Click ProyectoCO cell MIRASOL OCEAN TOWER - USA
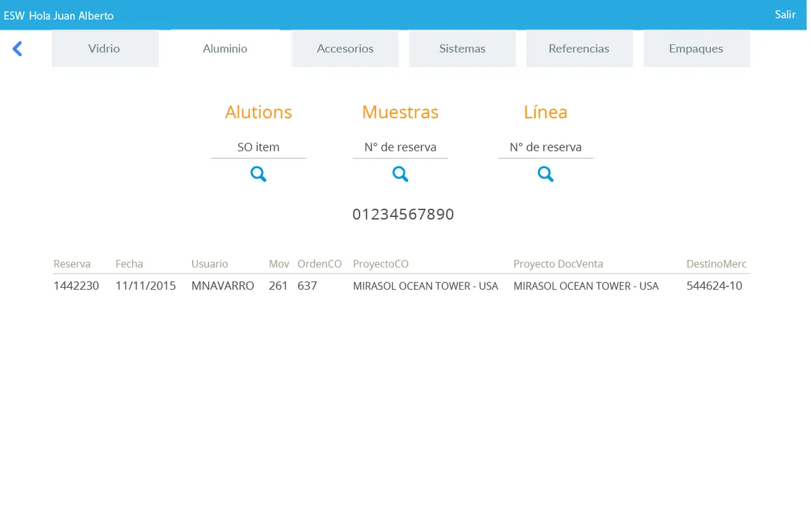This screenshot has height=506, width=811. click(426, 286)
